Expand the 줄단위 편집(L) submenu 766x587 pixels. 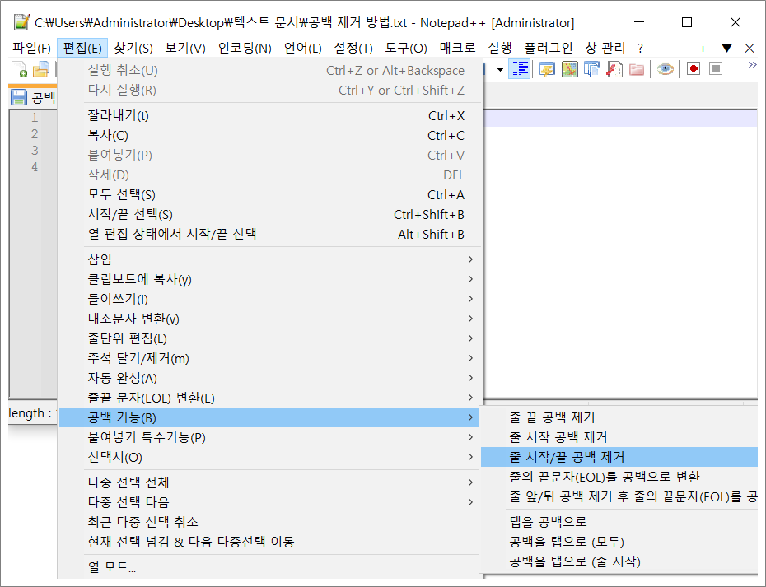click(270, 338)
